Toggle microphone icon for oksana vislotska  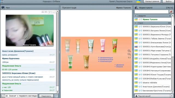139,83
